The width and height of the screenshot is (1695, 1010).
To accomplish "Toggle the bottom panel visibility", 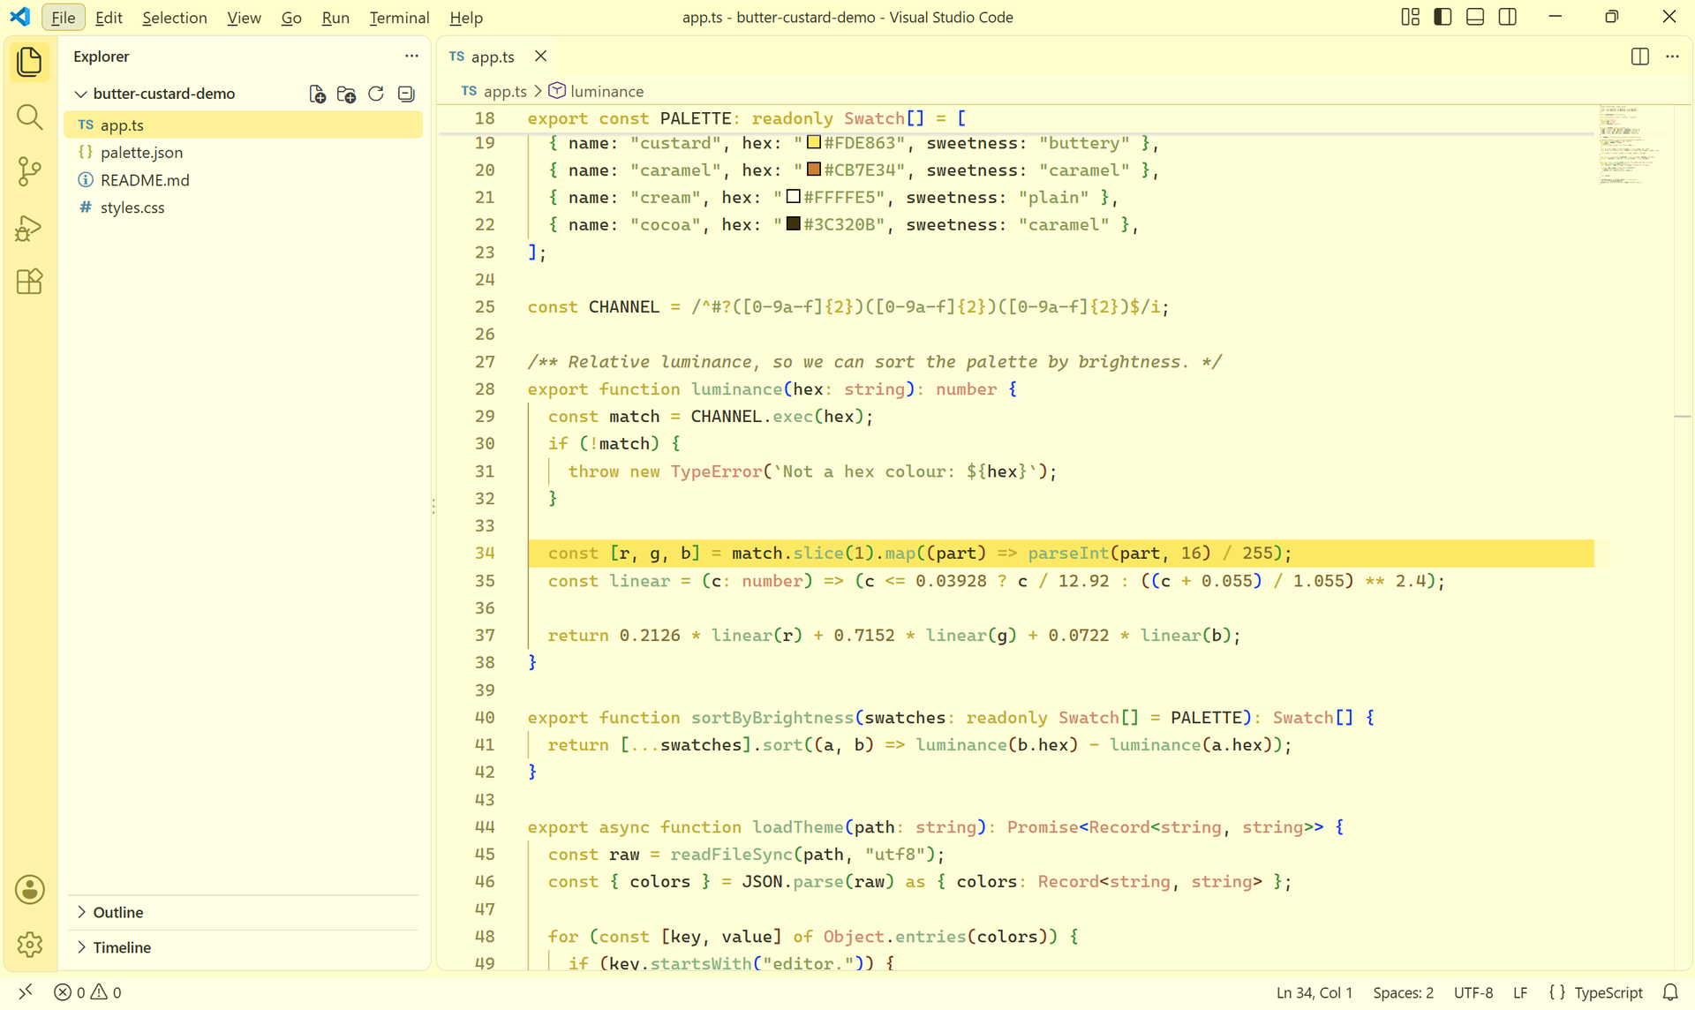I will click(1475, 17).
